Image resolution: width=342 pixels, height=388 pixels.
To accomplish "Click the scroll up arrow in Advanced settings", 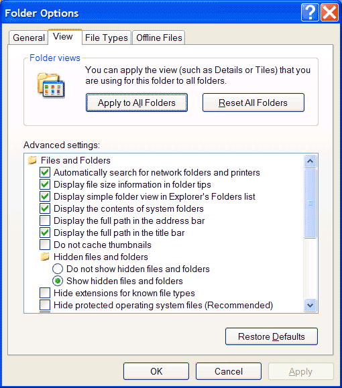I will (310, 161).
